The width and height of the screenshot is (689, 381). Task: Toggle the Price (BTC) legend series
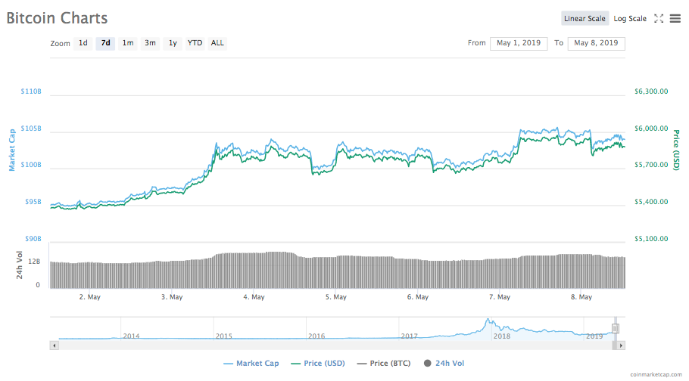(x=384, y=364)
